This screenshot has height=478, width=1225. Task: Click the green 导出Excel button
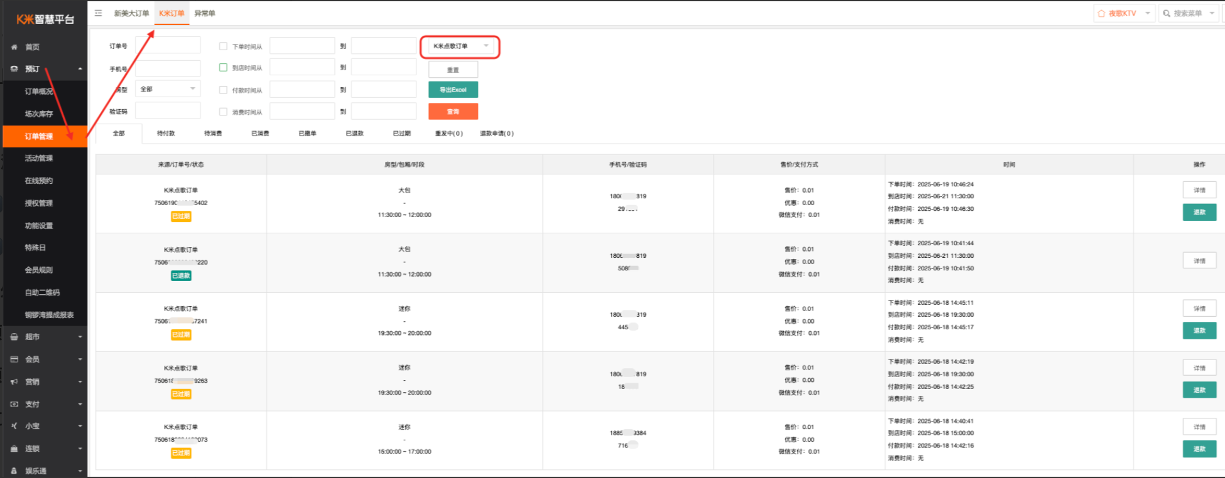pos(453,90)
